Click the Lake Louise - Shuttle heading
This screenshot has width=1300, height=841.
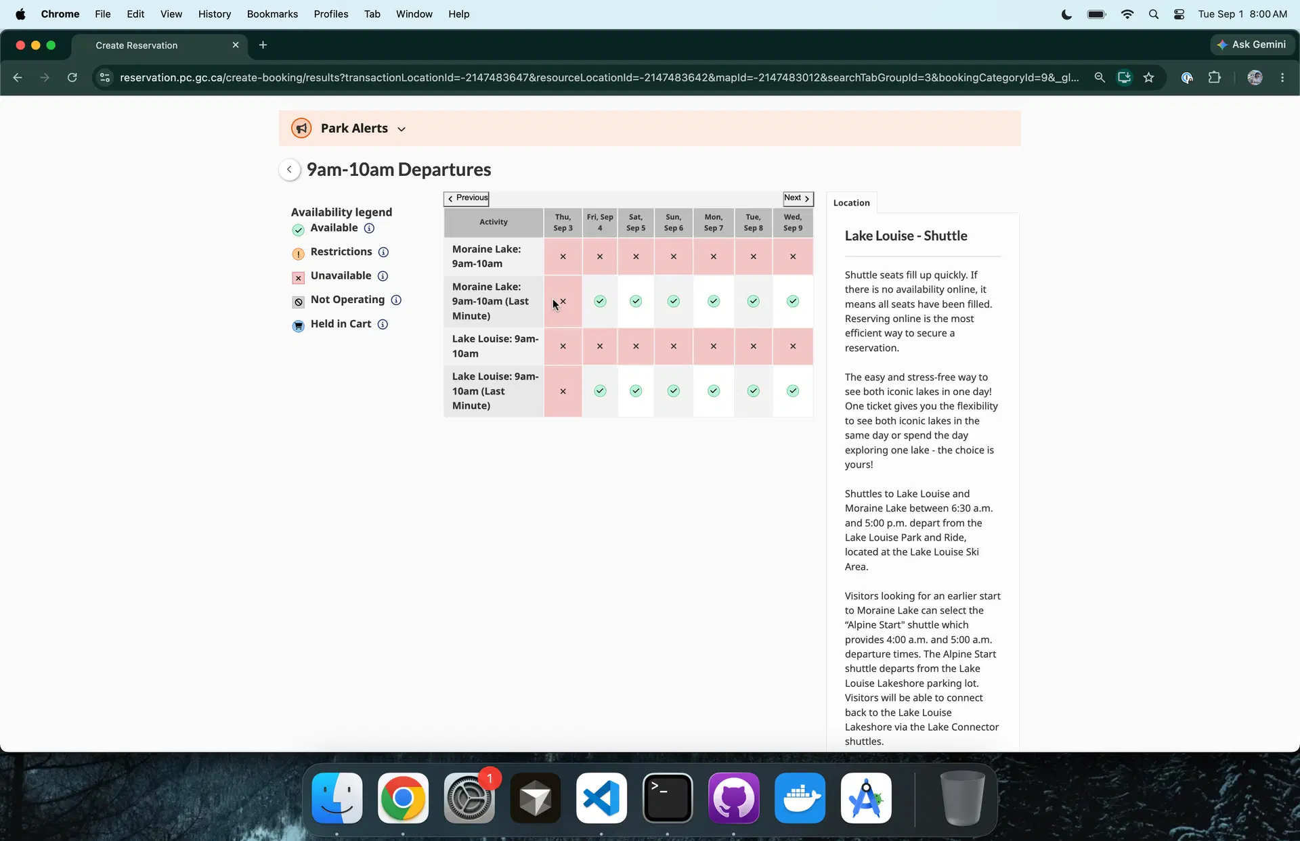pos(906,236)
